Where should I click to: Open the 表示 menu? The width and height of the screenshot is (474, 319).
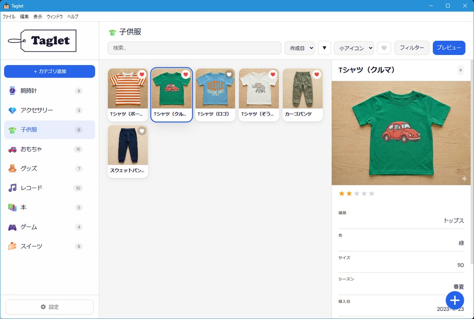39,17
